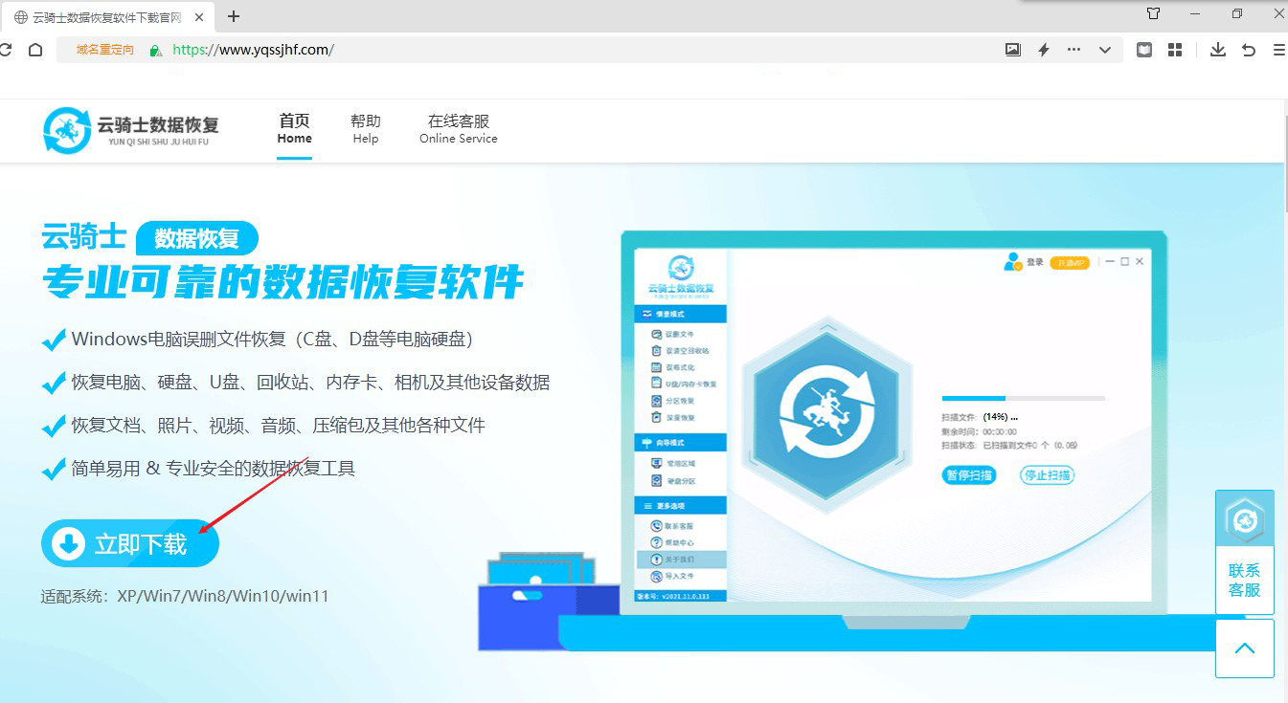Click the 联系客服 floating contact button
This screenshot has width=1288, height=703.
click(x=1245, y=580)
